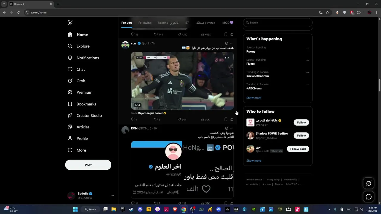Viewport: 381px width, 214px height.
Task: Click the X logo in sidebar
Action: pyautogui.click(x=70, y=23)
